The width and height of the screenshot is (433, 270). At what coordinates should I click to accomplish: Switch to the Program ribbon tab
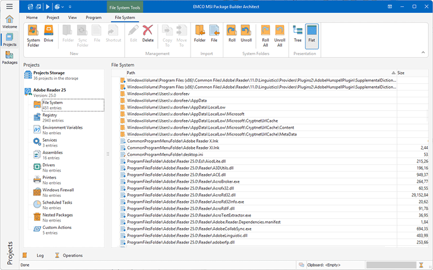point(94,17)
